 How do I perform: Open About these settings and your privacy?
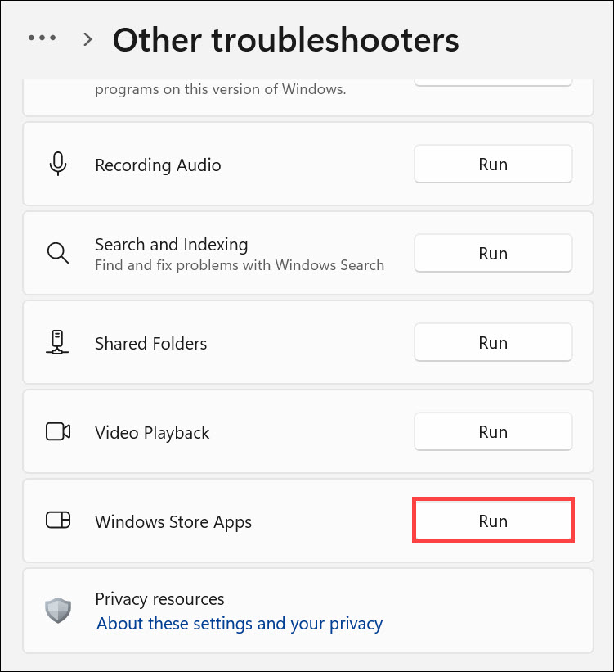point(240,624)
